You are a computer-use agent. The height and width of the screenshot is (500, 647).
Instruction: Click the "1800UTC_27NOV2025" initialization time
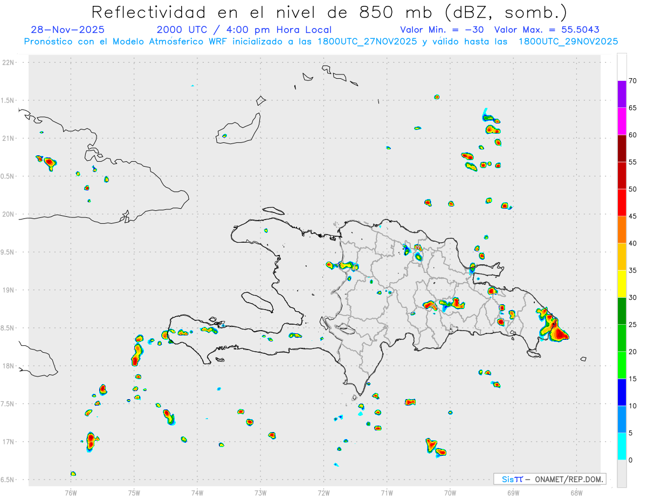(x=367, y=41)
